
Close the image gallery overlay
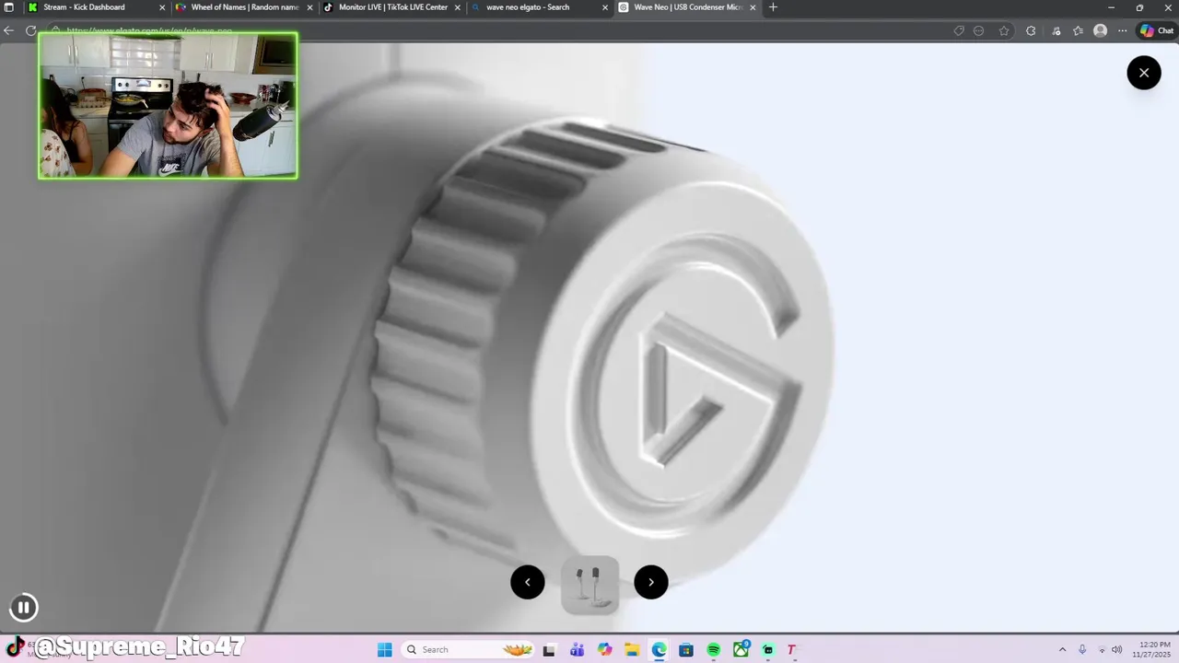point(1144,73)
